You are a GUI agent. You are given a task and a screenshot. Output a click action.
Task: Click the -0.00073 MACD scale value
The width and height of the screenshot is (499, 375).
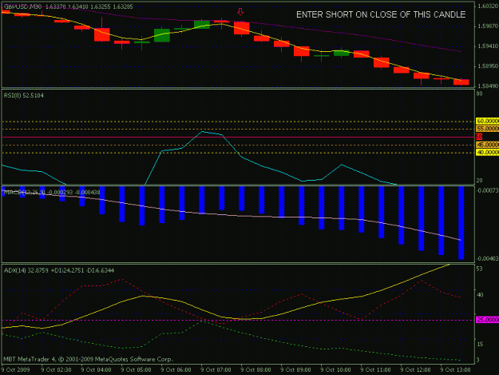coord(488,190)
